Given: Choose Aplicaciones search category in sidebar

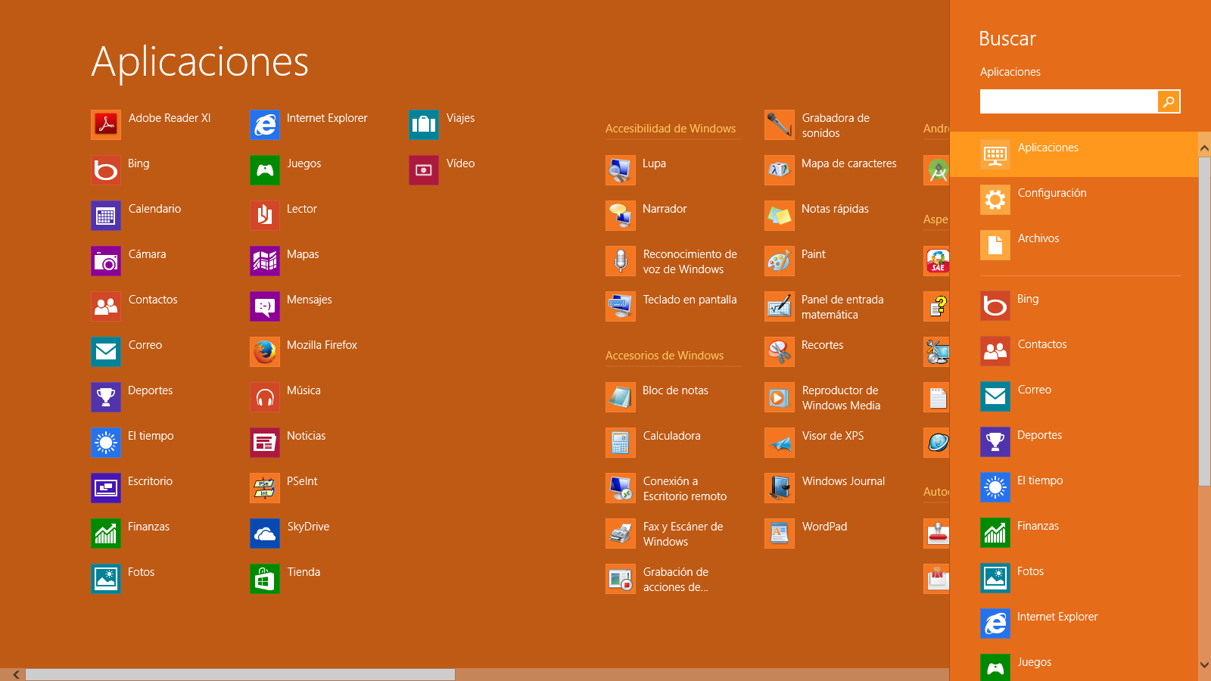Looking at the screenshot, I should pyautogui.click(x=1048, y=154).
